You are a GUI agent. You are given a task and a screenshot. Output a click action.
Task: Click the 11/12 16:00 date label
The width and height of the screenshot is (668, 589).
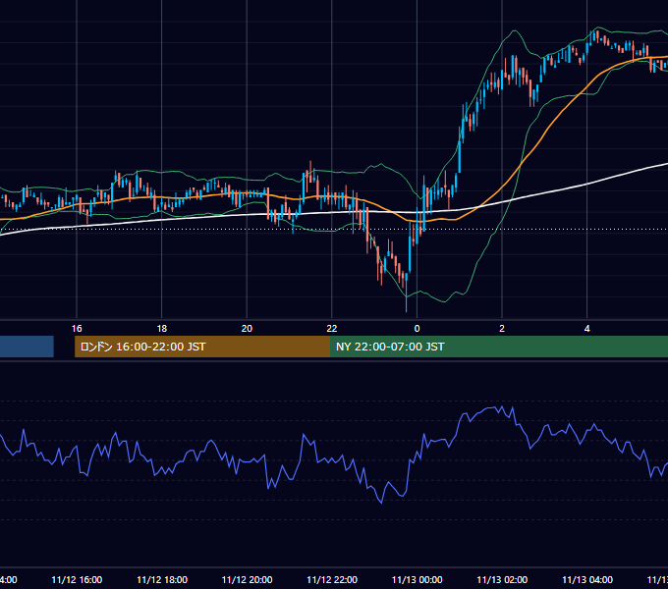77,579
